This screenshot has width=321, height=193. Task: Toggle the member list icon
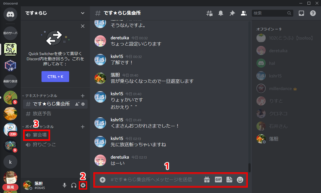[243, 13]
